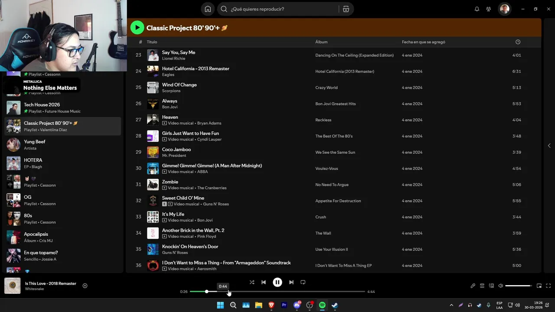Viewport: 555px width, 312px height.
Task: Open the OG playlist in library
Action: tap(63, 200)
